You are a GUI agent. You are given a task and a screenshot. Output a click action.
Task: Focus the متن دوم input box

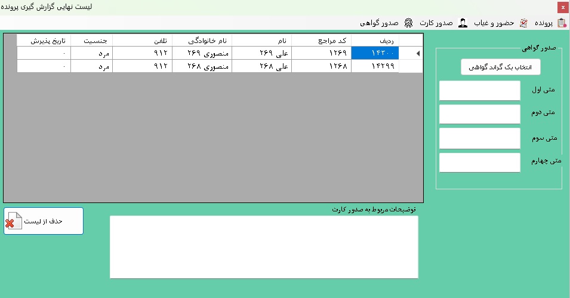pyautogui.click(x=479, y=114)
